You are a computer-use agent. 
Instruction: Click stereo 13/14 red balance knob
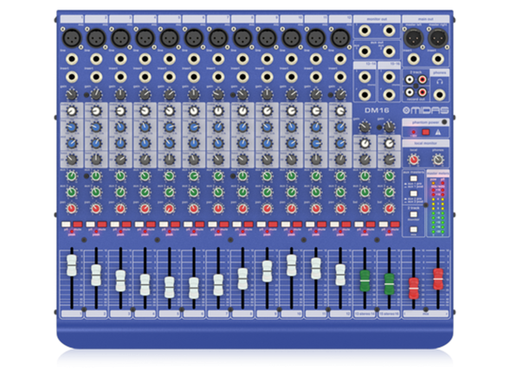pyautogui.click(x=365, y=209)
